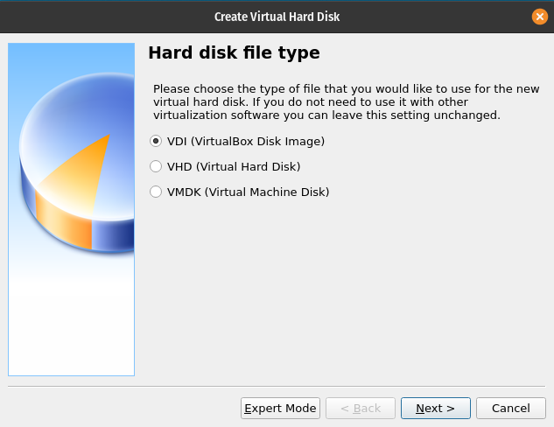Click the greyed-out Back button

pos(360,409)
